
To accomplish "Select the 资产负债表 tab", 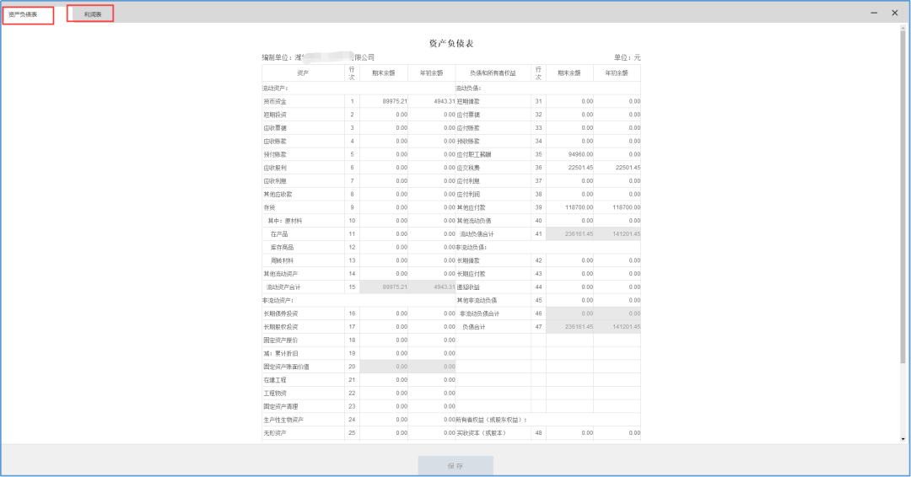I will [29, 15].
